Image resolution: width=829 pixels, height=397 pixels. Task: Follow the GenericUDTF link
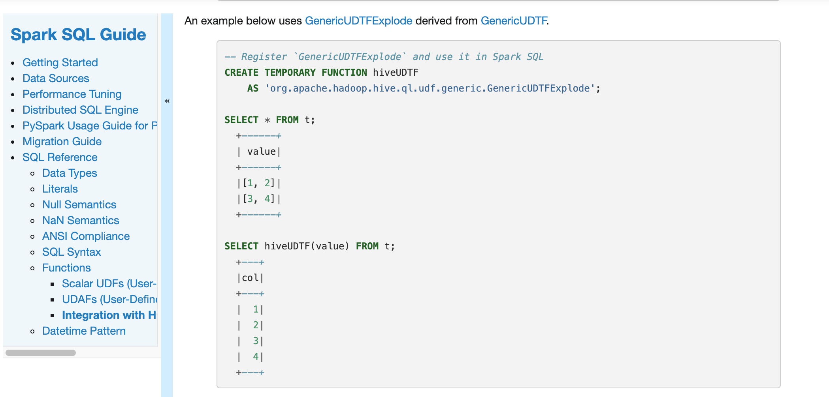pos(514,21)
